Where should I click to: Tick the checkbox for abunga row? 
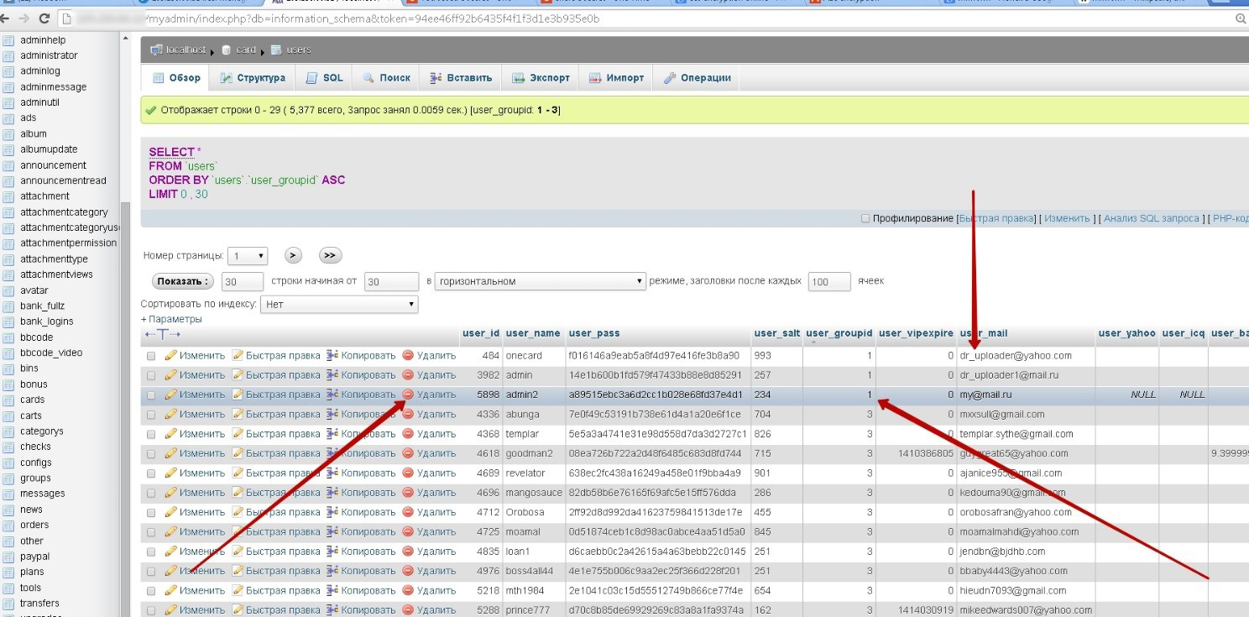coord(152,415)
